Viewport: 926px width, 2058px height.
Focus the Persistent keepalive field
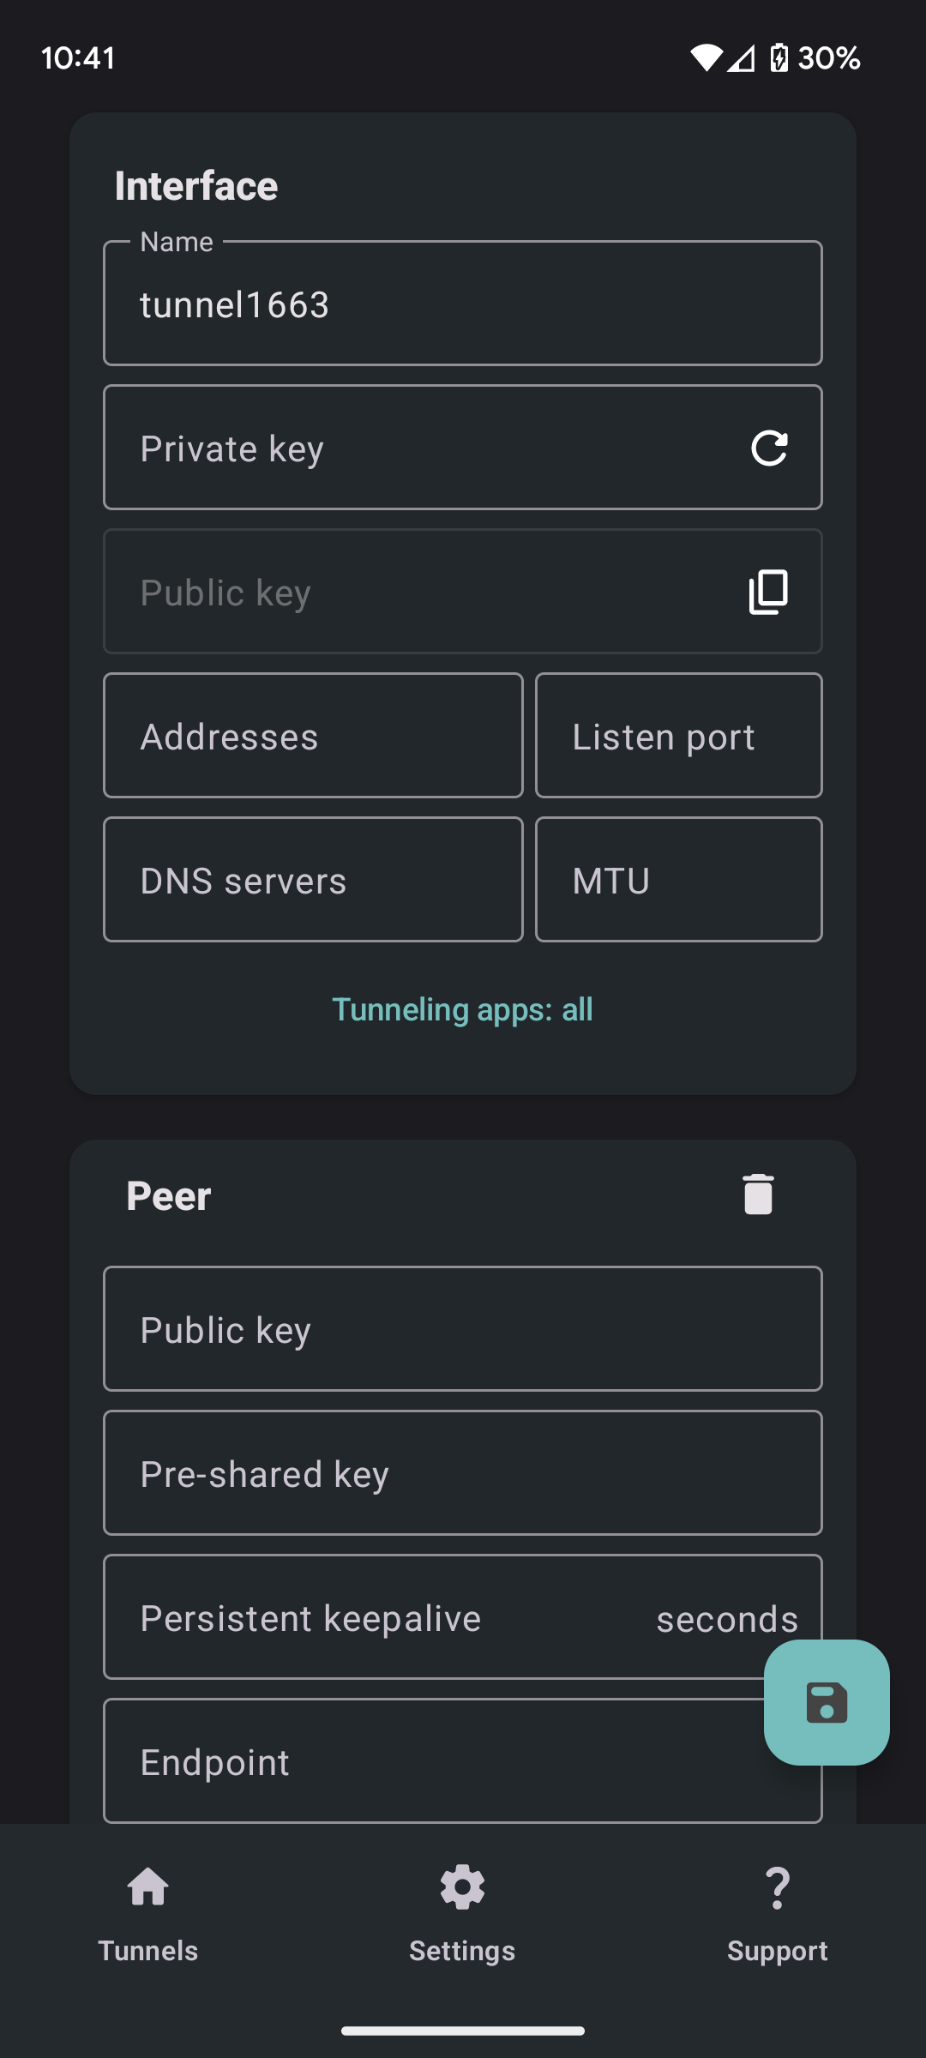pyautogui.click(x=386, y=1617)
